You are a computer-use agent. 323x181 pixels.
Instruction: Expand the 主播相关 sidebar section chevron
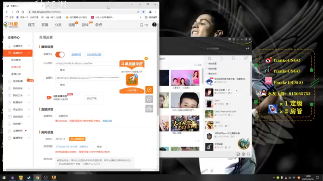[29, 46]
